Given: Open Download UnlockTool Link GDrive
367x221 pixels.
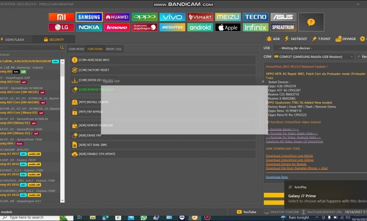Looking at the screenshot, I should tap(290, 160).
